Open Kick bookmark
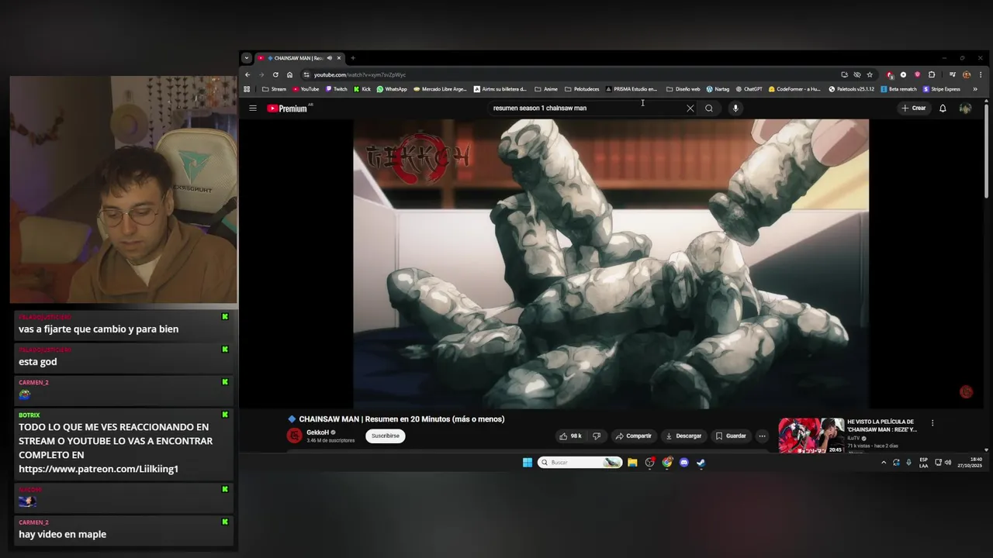Viewport: 993px width, 558px height. coord(362,89)
